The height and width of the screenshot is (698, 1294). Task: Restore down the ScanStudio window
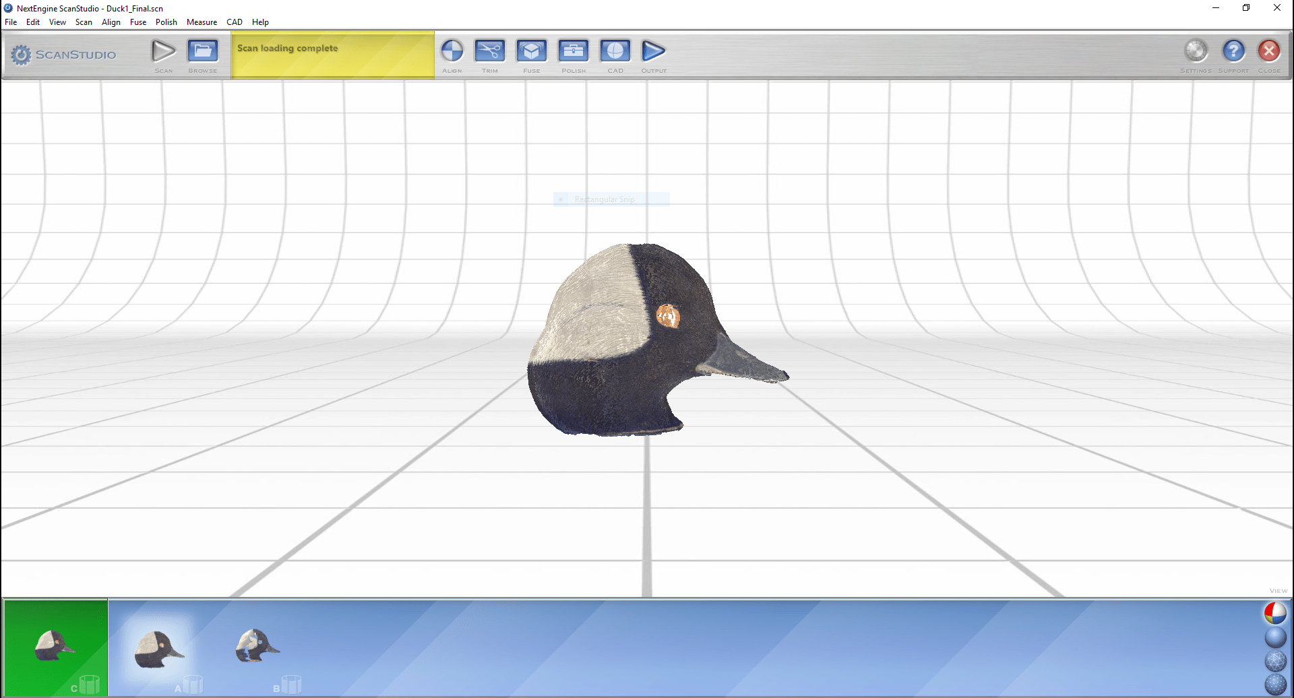[x=1246, y=8]
